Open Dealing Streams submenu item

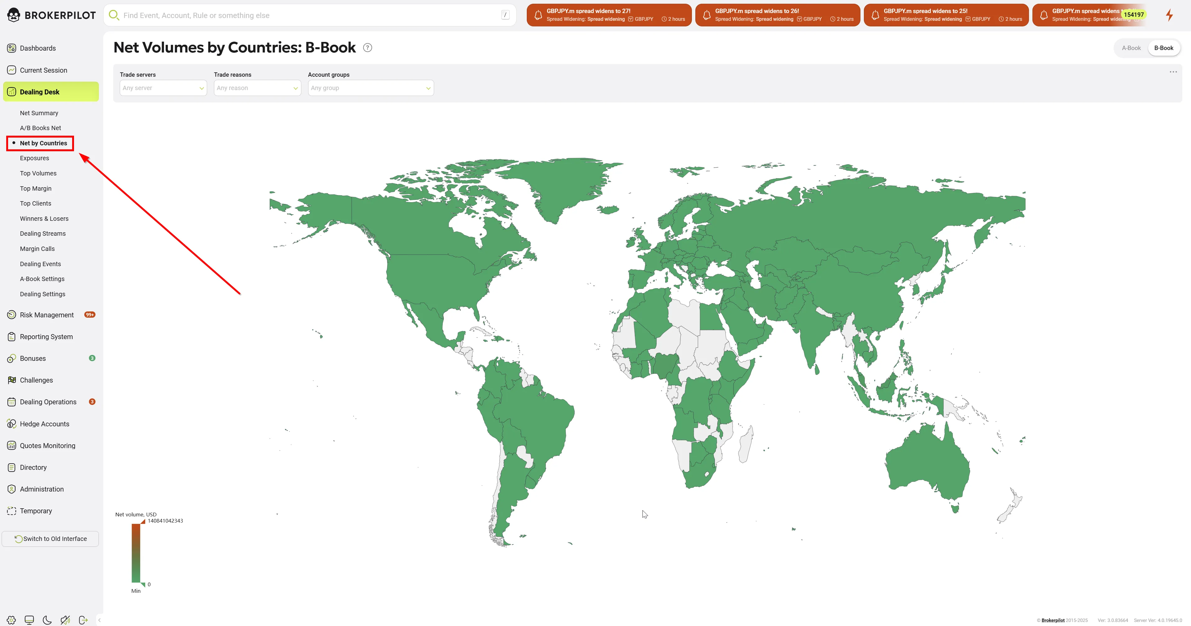pos(43,234)
